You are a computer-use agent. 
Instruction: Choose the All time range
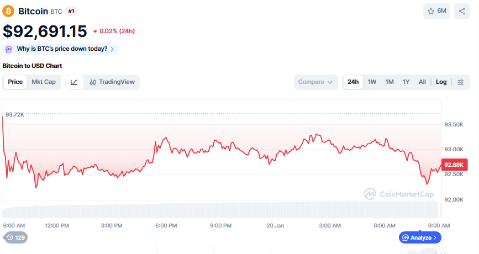(422, 82)
